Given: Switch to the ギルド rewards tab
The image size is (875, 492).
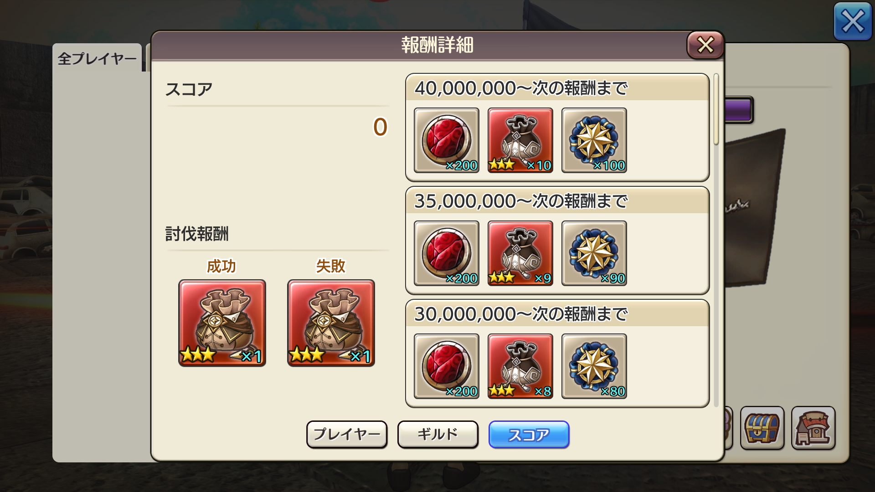Looking at the screenshot, I should click(x=438, y=434).
